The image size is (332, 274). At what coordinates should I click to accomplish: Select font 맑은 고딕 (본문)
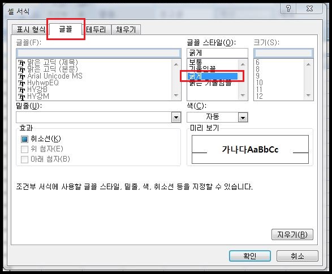tap(52, 69)
